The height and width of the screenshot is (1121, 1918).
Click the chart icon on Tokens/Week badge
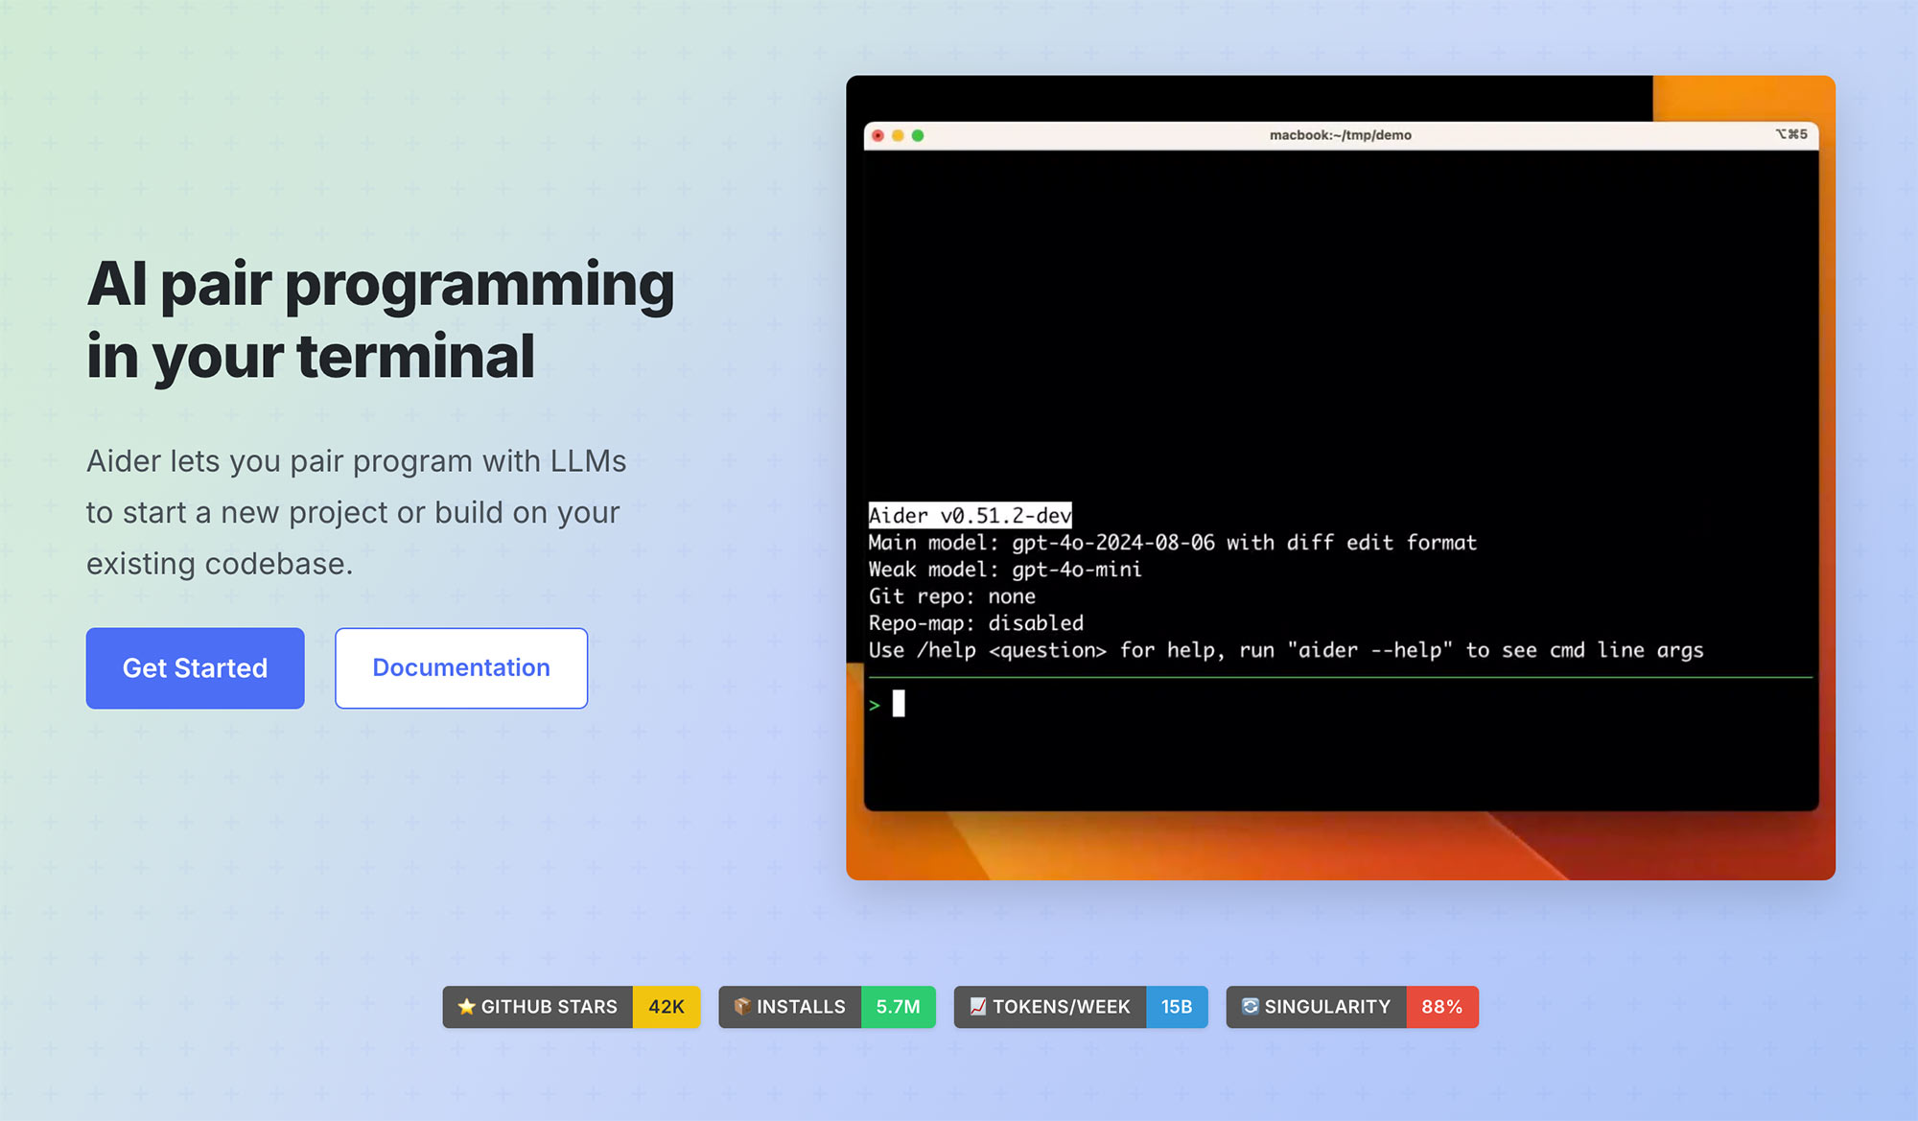[978, 1006]
